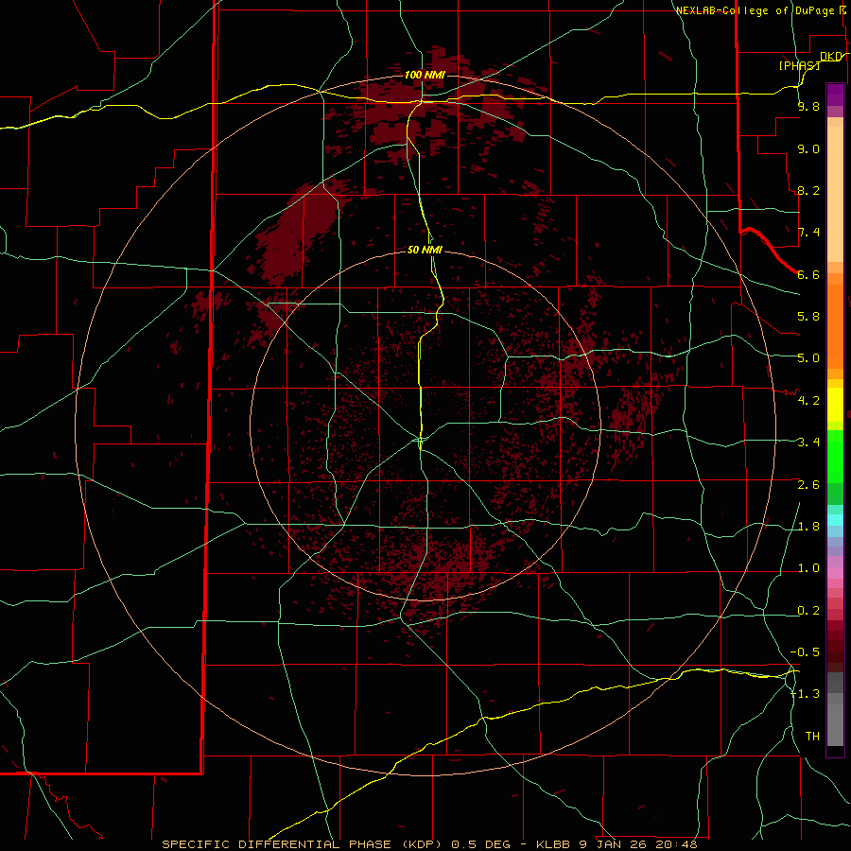This screenshot has height=851, width=851.
Task: Click the 6.6 scale value
Action: coord(808,274)
